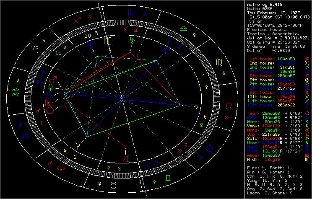The width and height of the screenshot is (312, 199).
Task: Select the red Mars glyph in the wheel
Action: point(53,80)
